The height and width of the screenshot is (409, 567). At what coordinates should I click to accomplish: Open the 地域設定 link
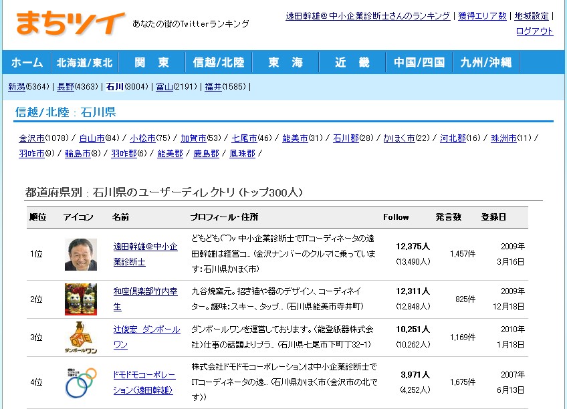[532, 16]
